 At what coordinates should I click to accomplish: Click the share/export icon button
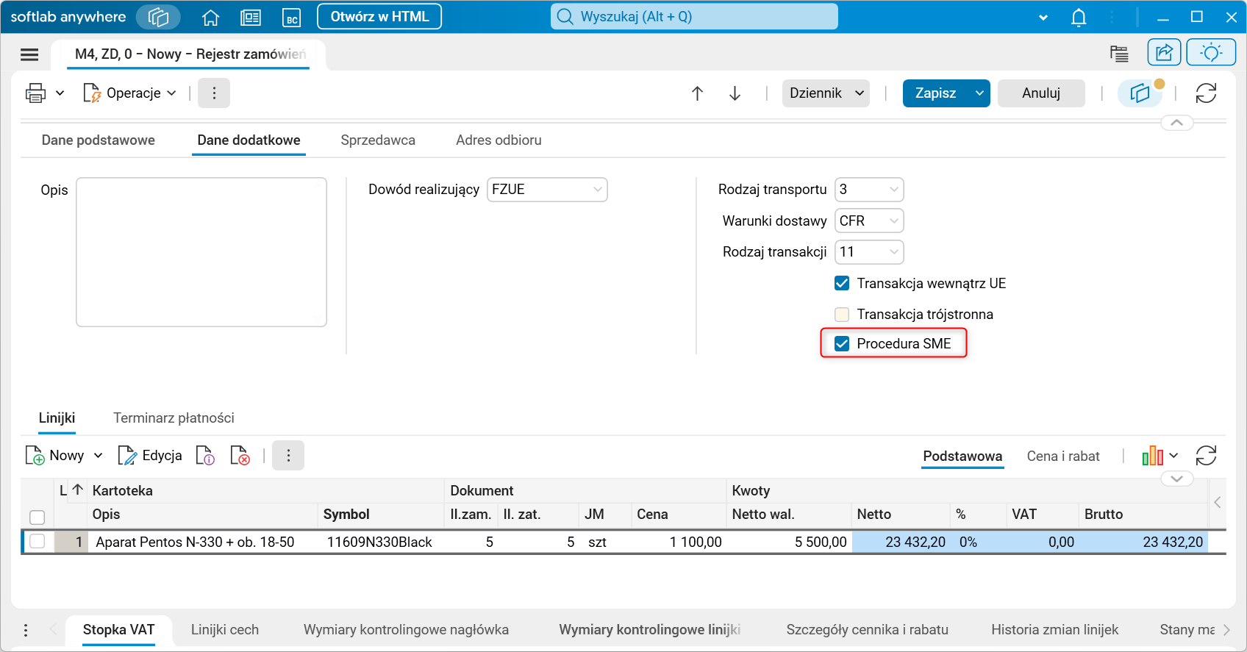[x=1164, y=52]
